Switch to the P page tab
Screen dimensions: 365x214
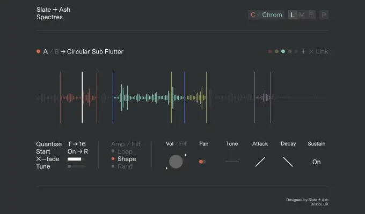click(324, 15)
